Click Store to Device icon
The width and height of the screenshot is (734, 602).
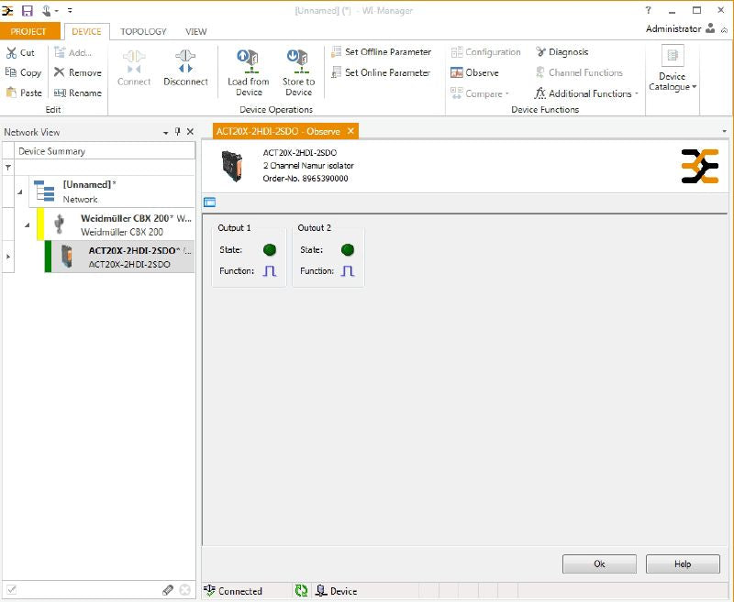298,62
